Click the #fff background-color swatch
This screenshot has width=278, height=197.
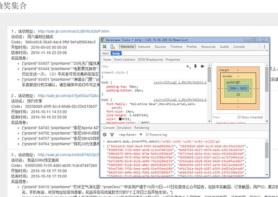(x=140, y=122)
